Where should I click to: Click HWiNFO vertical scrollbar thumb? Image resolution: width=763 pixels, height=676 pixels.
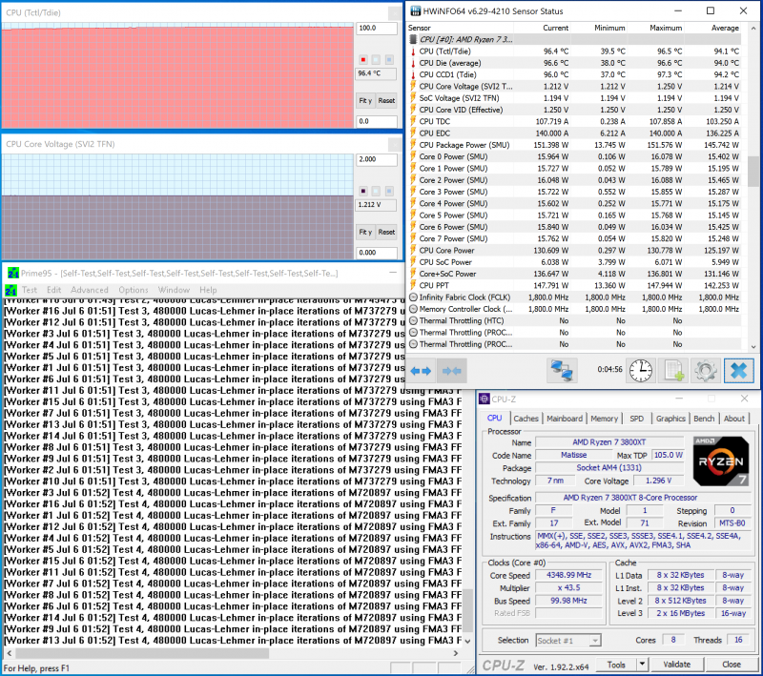click(x=753, y=172)
